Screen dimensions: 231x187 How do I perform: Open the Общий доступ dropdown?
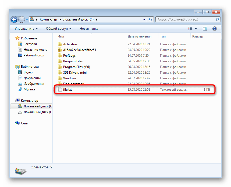click(58, 29)
